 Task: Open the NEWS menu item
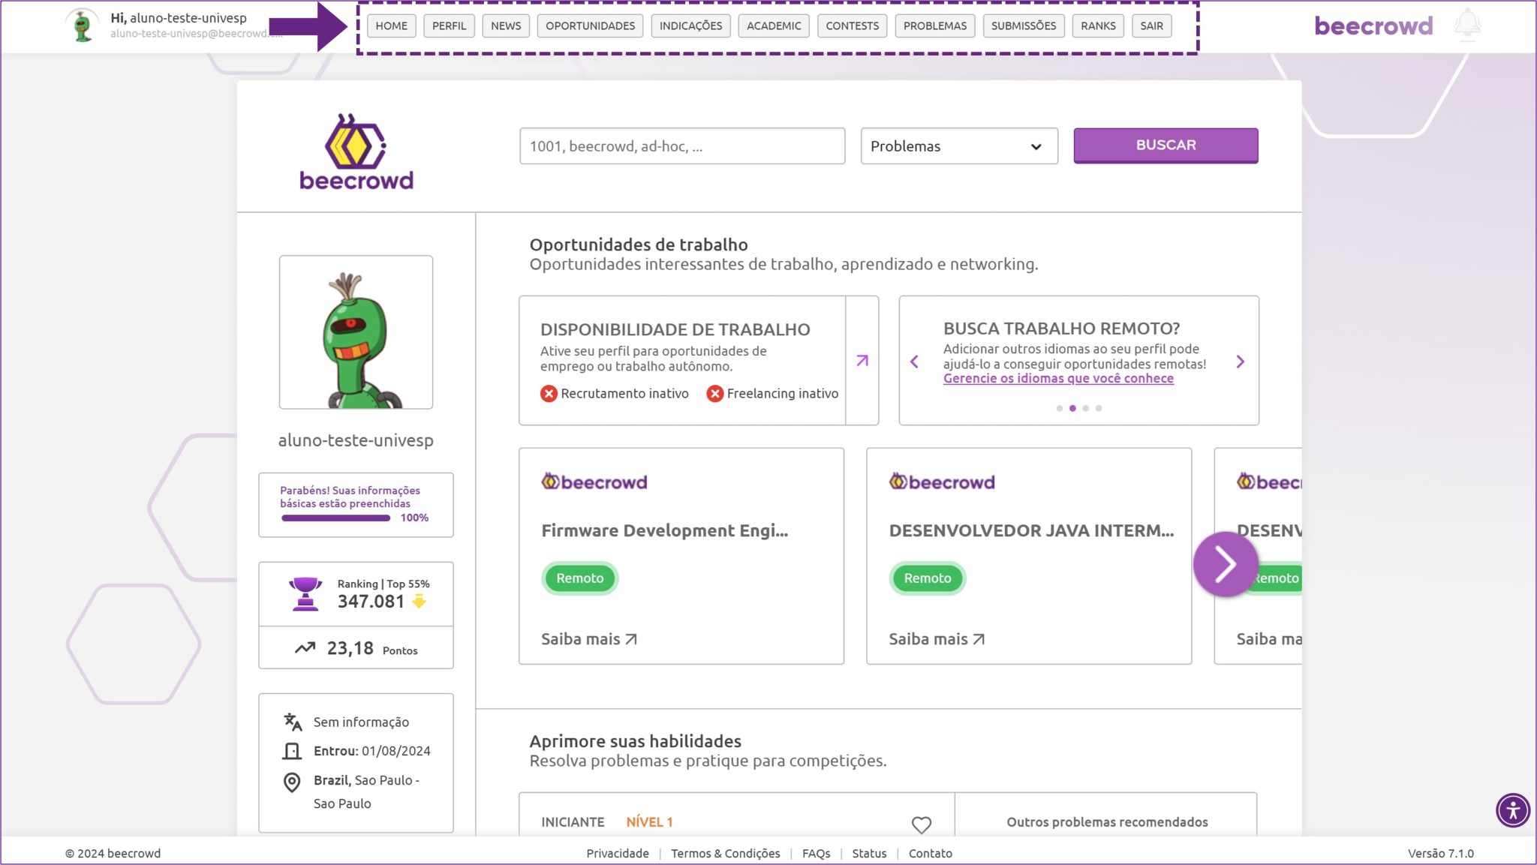(506, 26)
